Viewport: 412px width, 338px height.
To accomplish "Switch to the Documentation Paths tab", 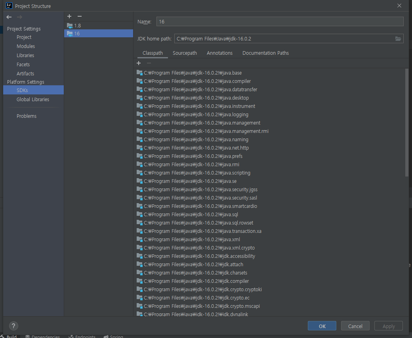I will point(266,53).
